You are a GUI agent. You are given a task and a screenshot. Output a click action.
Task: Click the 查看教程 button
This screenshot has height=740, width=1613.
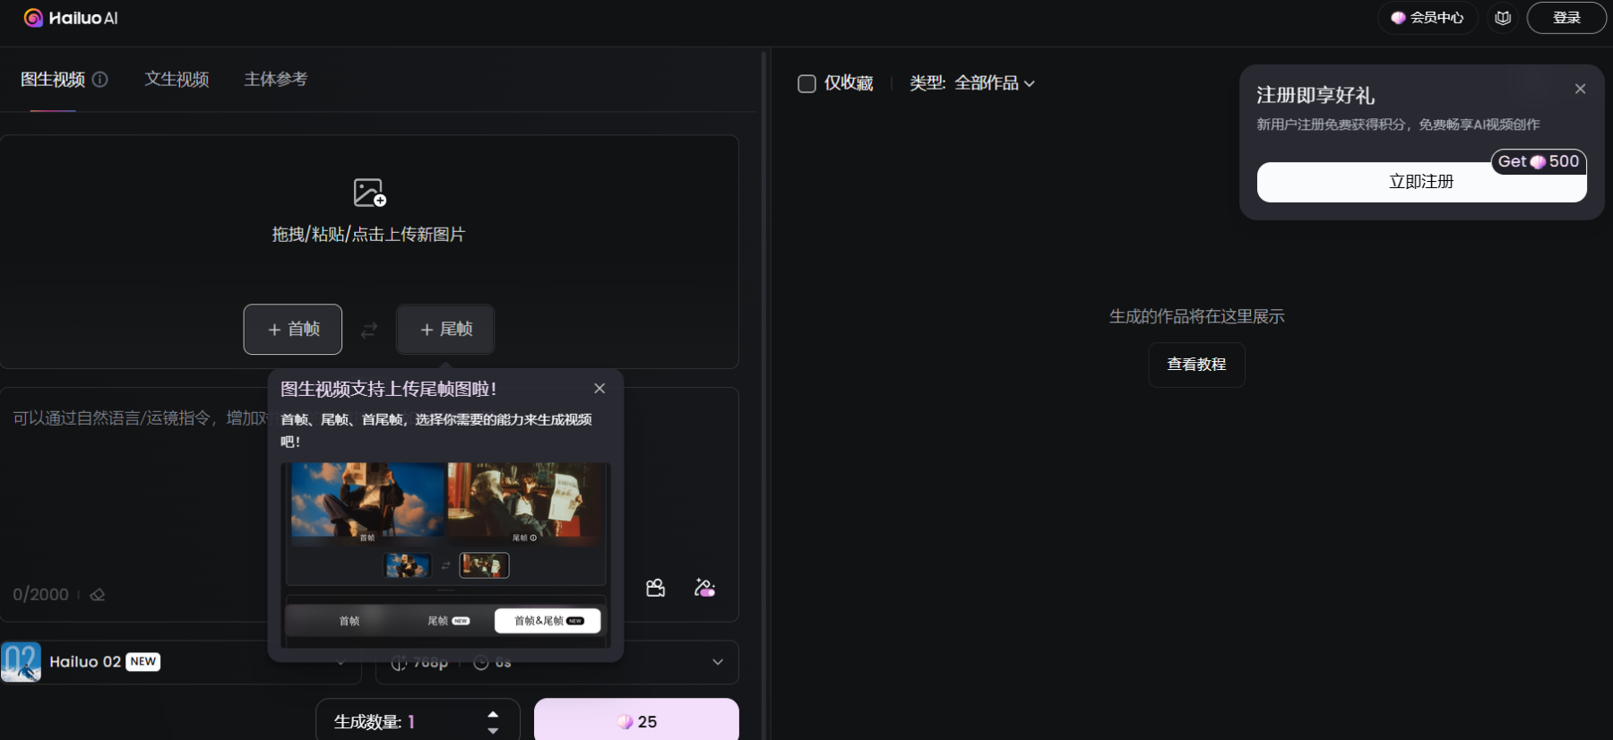pos(1196,365)
